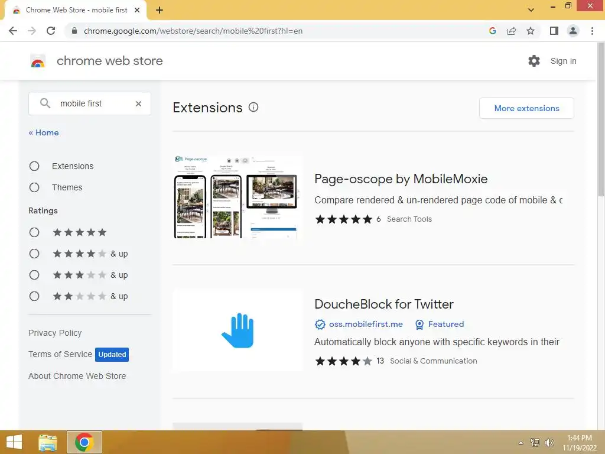
Task: Click the Chrome Web Store logo
Action: click(38, 61)
